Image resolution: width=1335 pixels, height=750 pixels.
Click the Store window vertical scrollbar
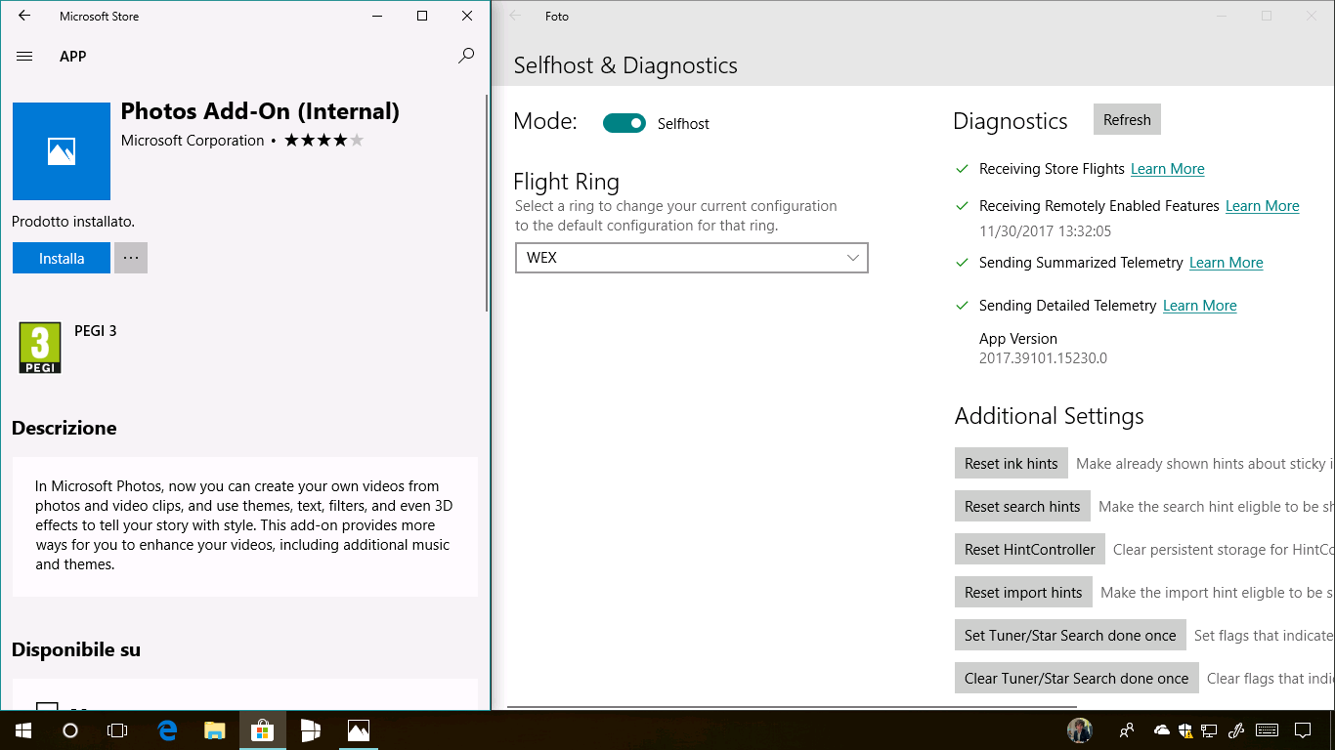coord(487,203)
